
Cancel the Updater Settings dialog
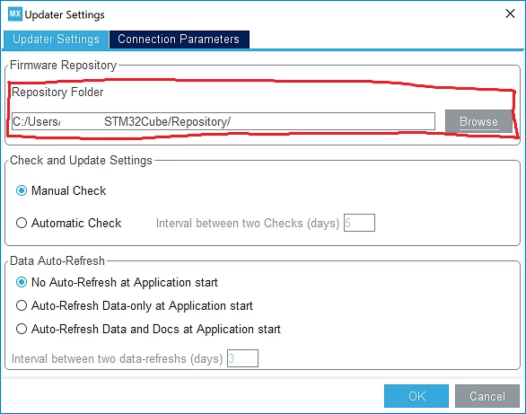(x=487, y=396)
